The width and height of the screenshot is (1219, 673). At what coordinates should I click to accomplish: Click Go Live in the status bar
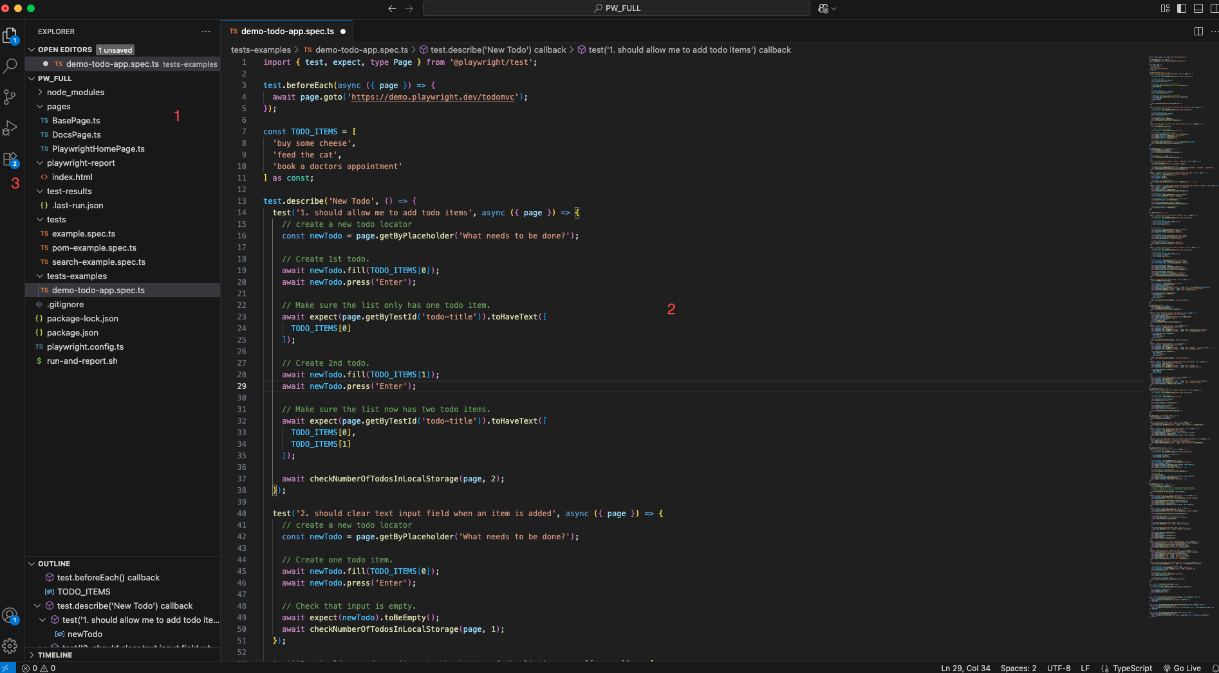tap(1182, 668)
